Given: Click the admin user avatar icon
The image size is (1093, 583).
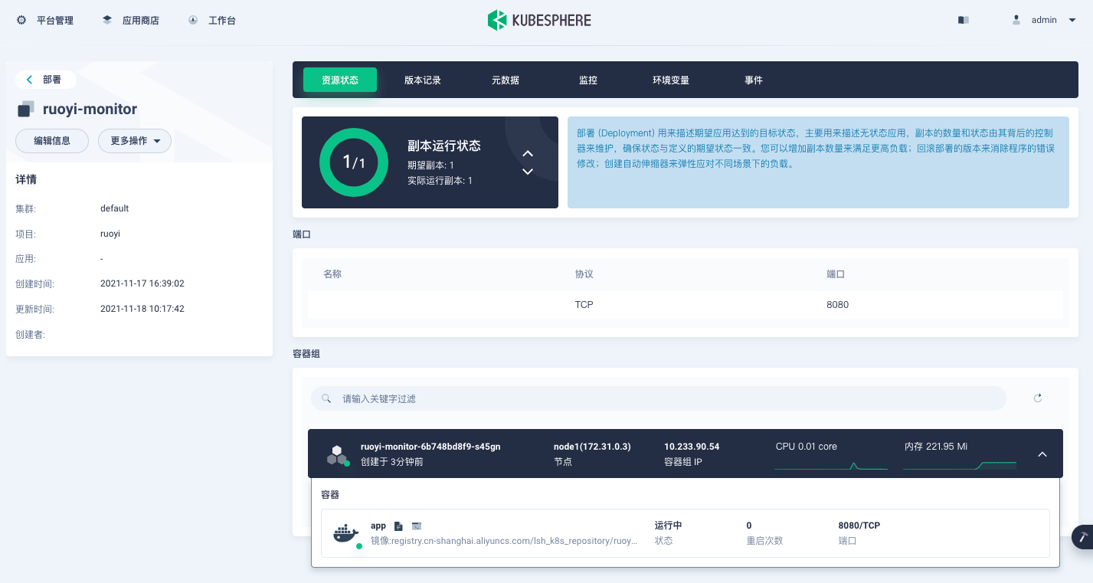Looking at the screenshot, I should [x=1016, y=19].
